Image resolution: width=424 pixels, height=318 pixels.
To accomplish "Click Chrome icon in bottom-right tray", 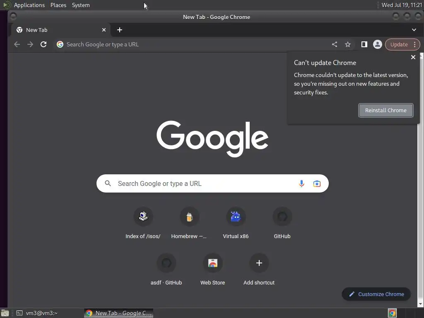I will 392,313.
